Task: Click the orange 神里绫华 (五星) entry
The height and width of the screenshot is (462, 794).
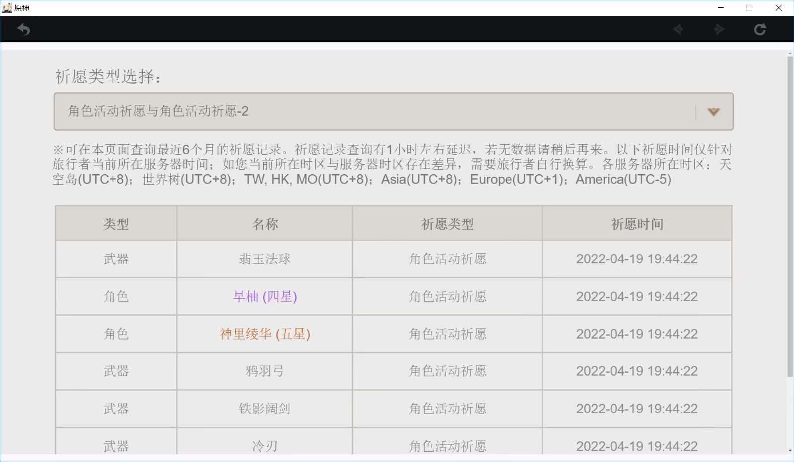Action: point(265,334)
